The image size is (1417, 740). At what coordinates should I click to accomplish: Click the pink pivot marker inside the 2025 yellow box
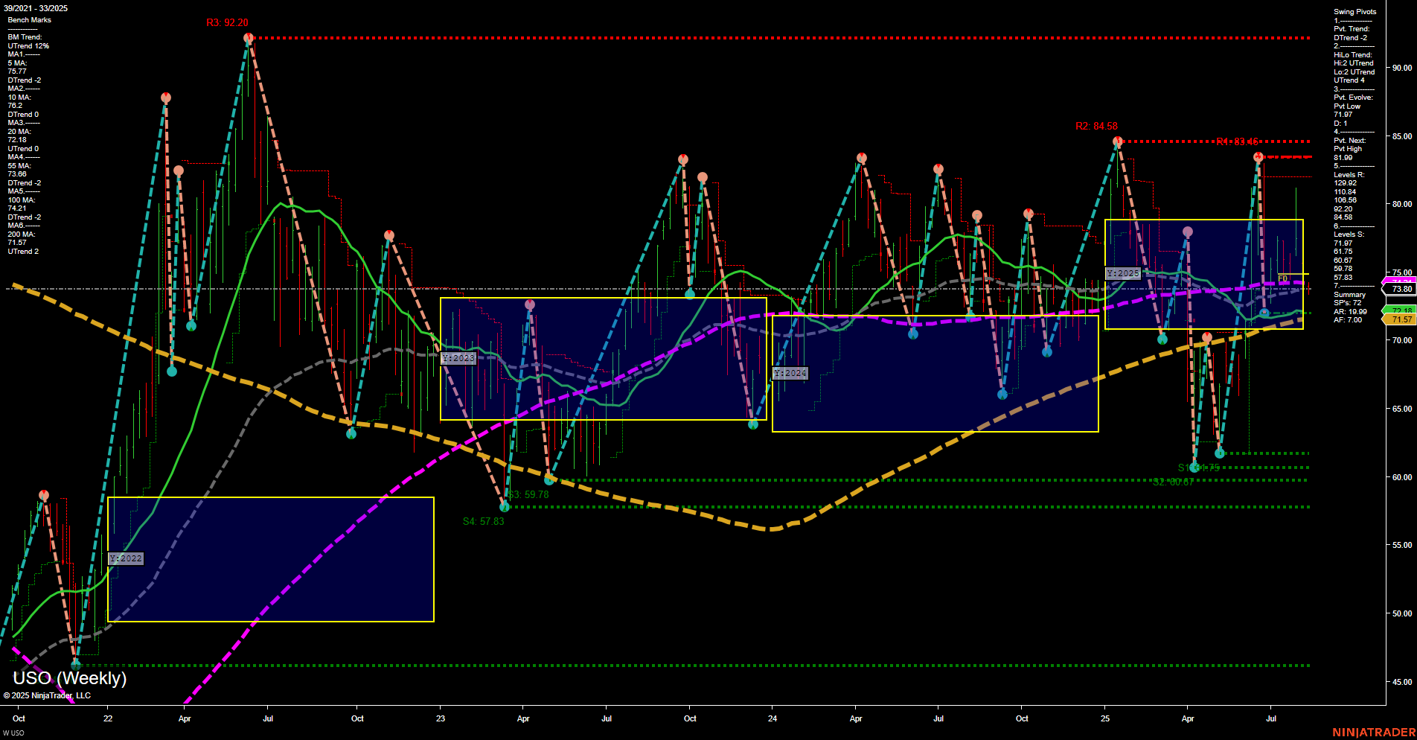(x=1188, y=232)
